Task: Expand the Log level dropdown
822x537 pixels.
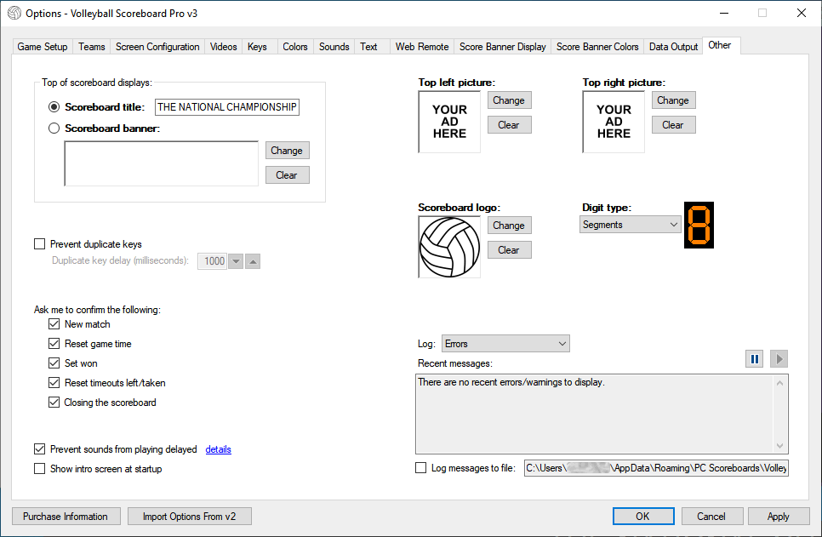Action: [x=505, y=344]
